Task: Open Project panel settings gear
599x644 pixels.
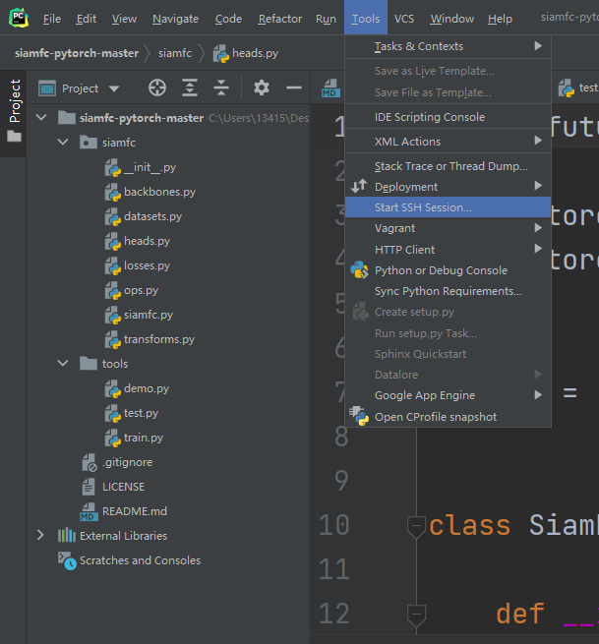Action: click(262, 88)
